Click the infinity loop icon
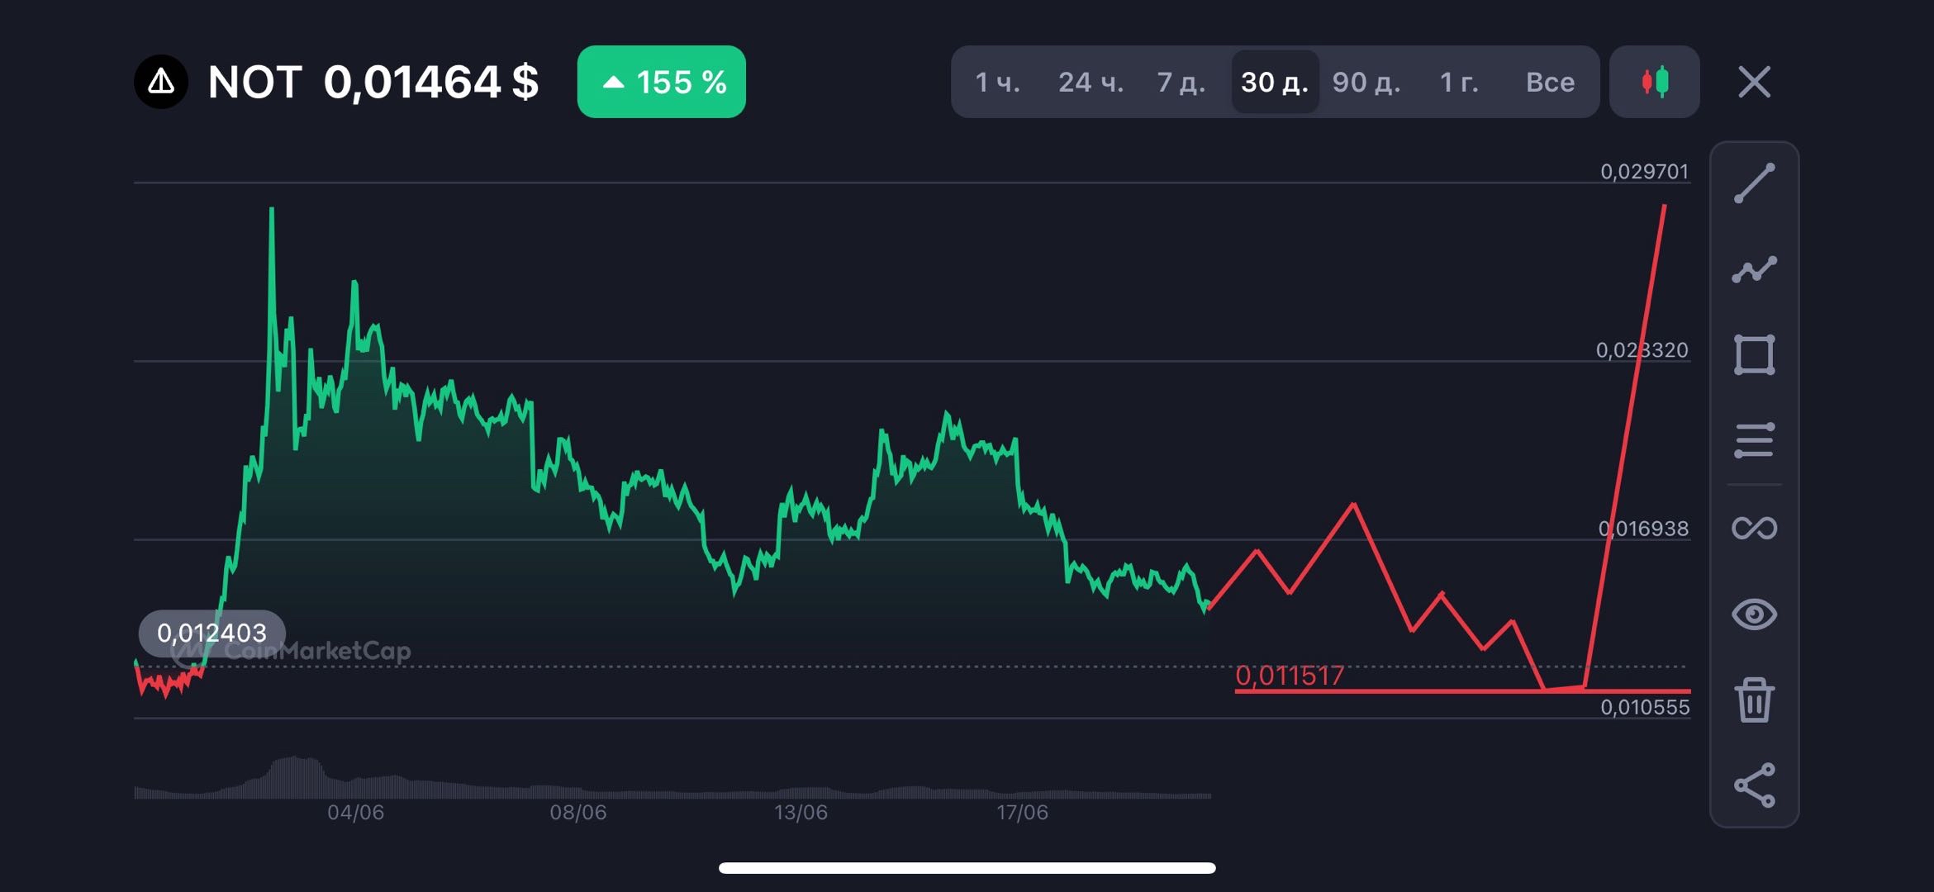Viewport: 1934px width, 892px height. tap(1754, 528)
